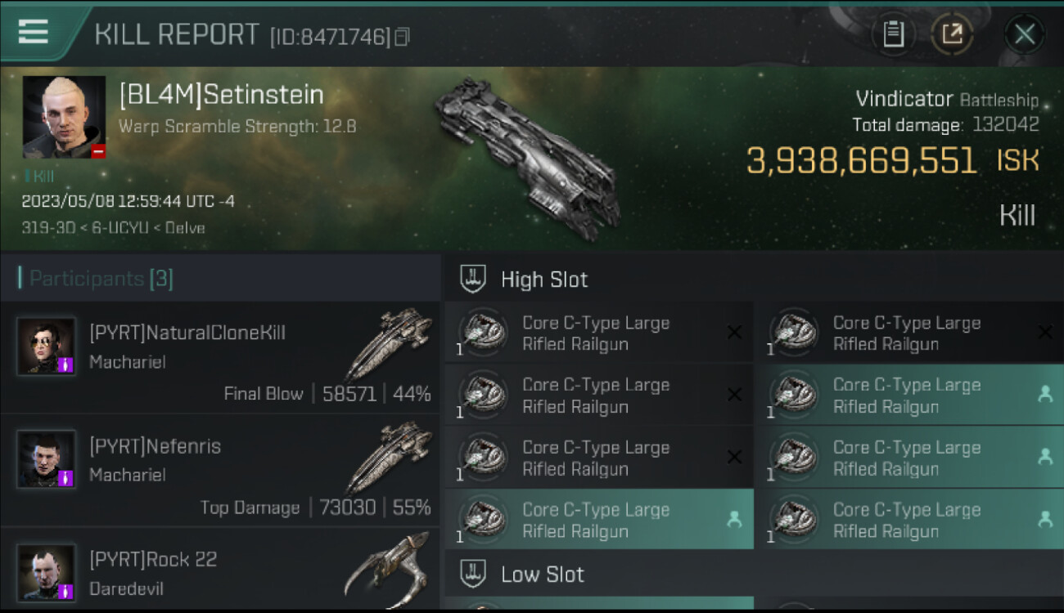Close the kill report window
1064x613 pixels.
click(1024, 34)
